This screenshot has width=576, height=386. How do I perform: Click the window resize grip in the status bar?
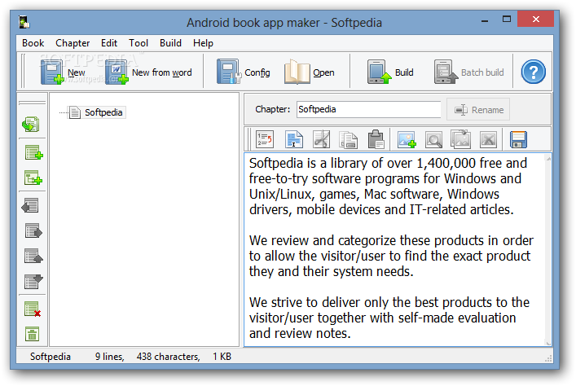[548, 359]
